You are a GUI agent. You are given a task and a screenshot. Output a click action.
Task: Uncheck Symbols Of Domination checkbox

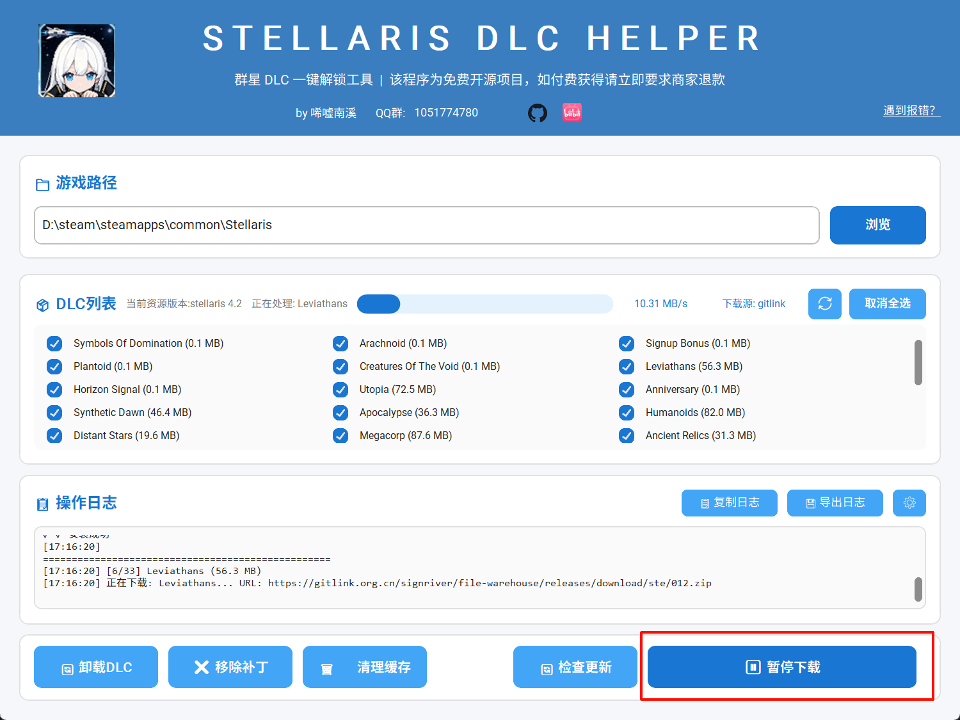54,344
